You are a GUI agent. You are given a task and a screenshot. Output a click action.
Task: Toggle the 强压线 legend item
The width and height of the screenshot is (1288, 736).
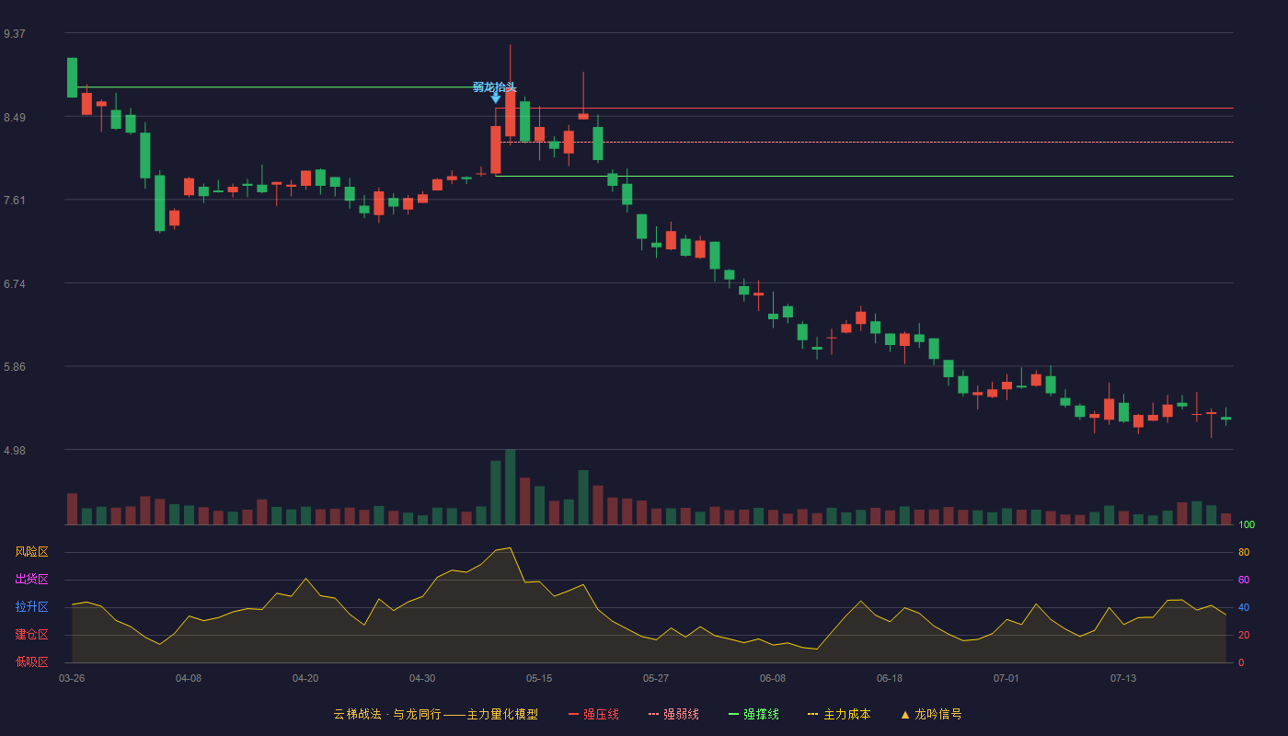[593, 714]
